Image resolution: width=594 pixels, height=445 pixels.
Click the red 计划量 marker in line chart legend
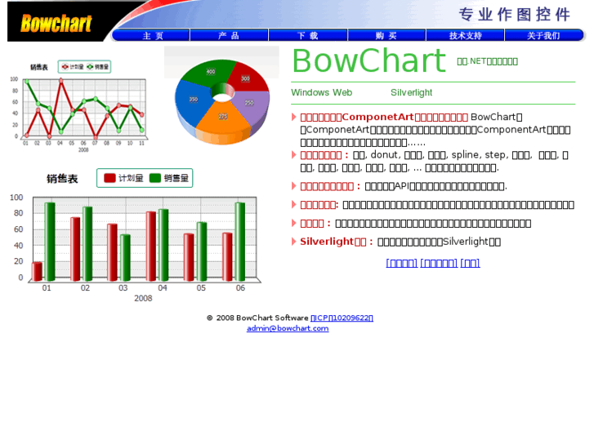pyautogui.click(x=65, y=67)
